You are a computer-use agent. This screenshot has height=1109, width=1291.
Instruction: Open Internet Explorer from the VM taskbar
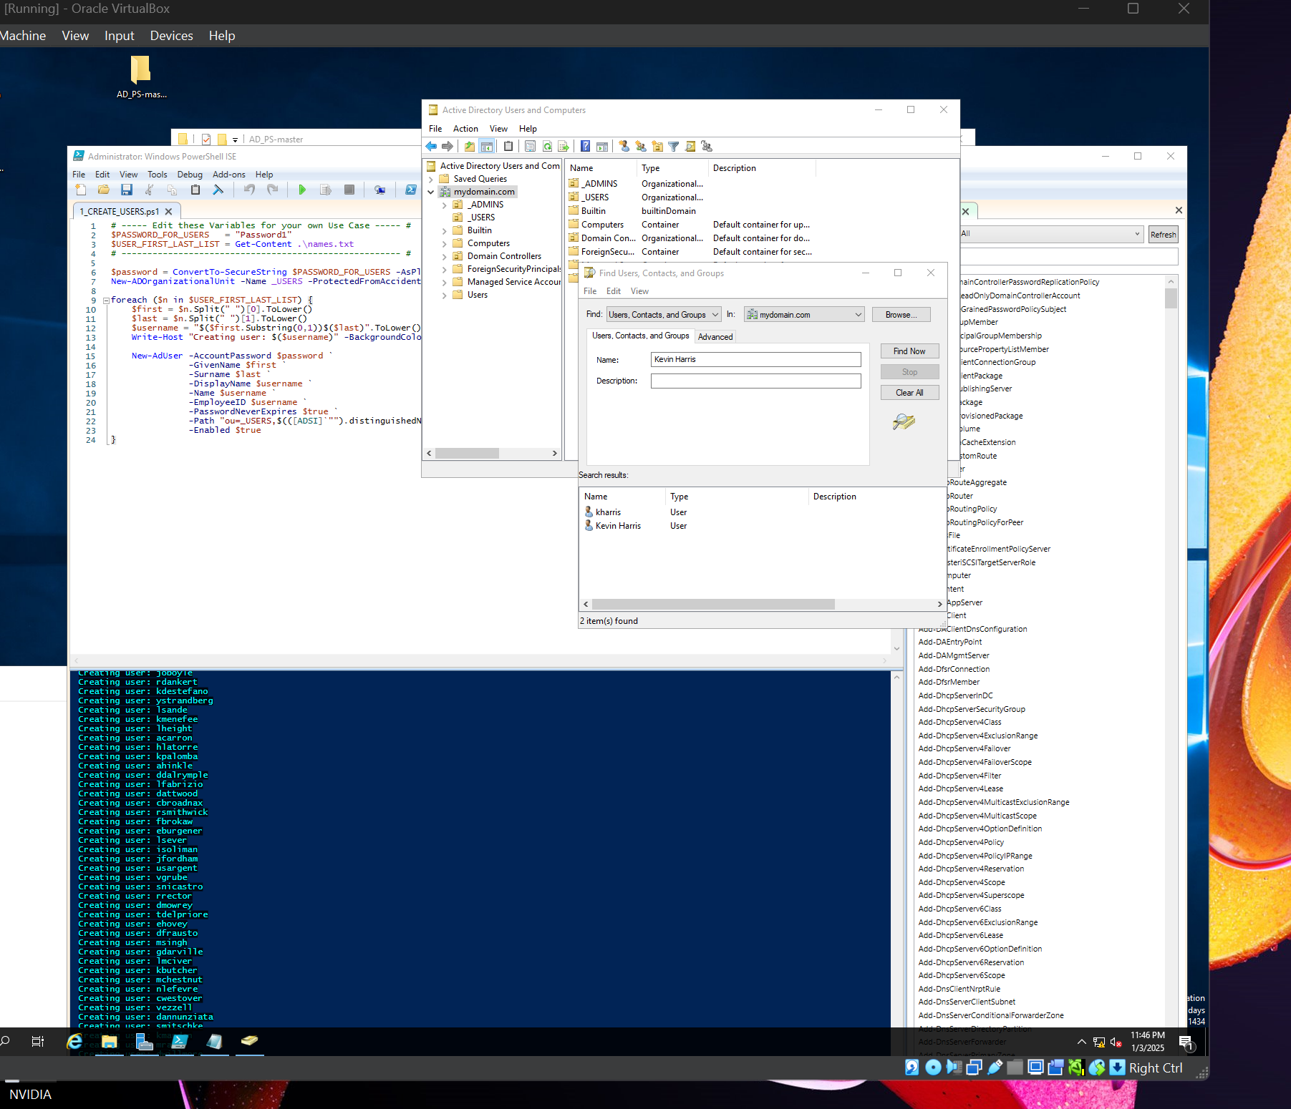[x=74, y=1042]
